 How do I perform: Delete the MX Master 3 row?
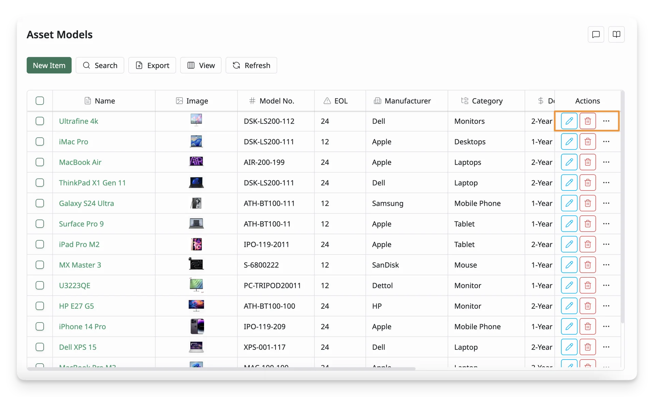(588, 265)
